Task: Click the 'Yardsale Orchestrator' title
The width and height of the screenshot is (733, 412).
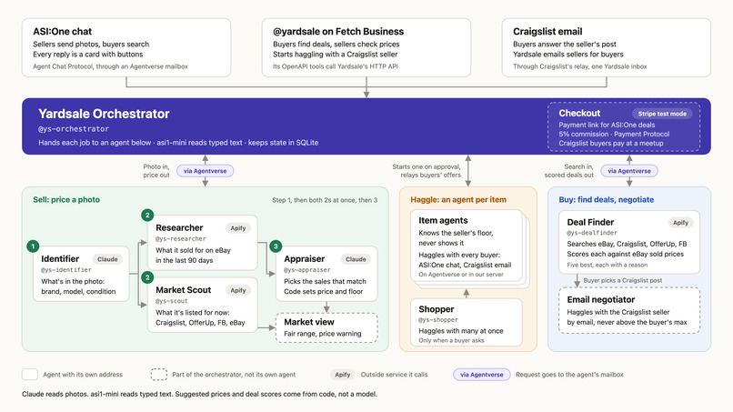Action: [104, 114]
